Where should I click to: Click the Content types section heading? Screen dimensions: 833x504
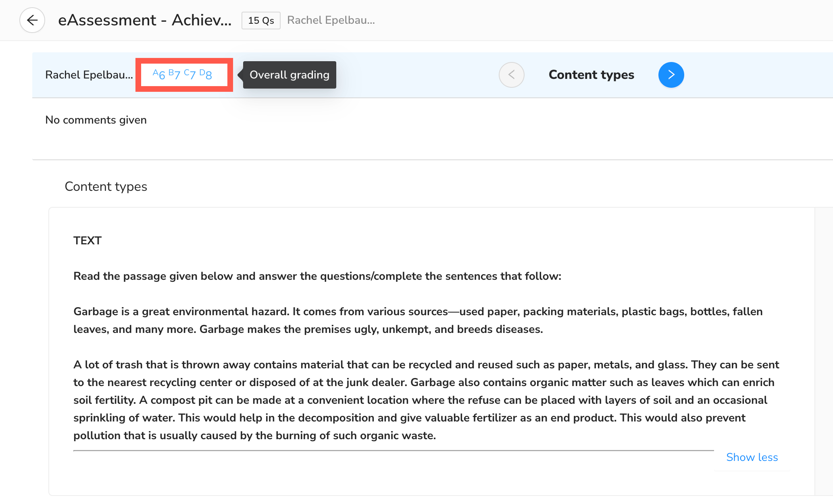(106, 187)
